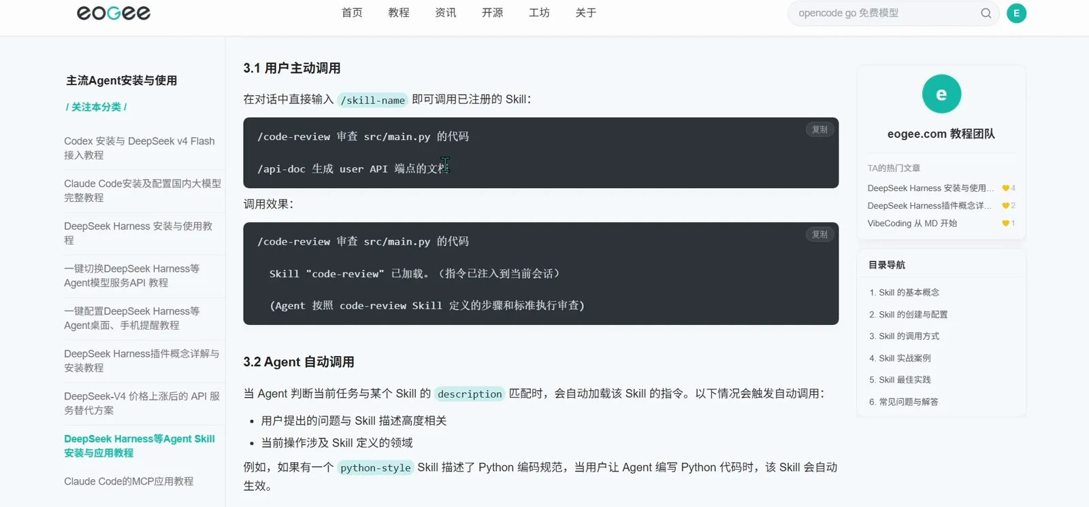
Task: Open the green E user avatar
Action: coord(1016,13)
